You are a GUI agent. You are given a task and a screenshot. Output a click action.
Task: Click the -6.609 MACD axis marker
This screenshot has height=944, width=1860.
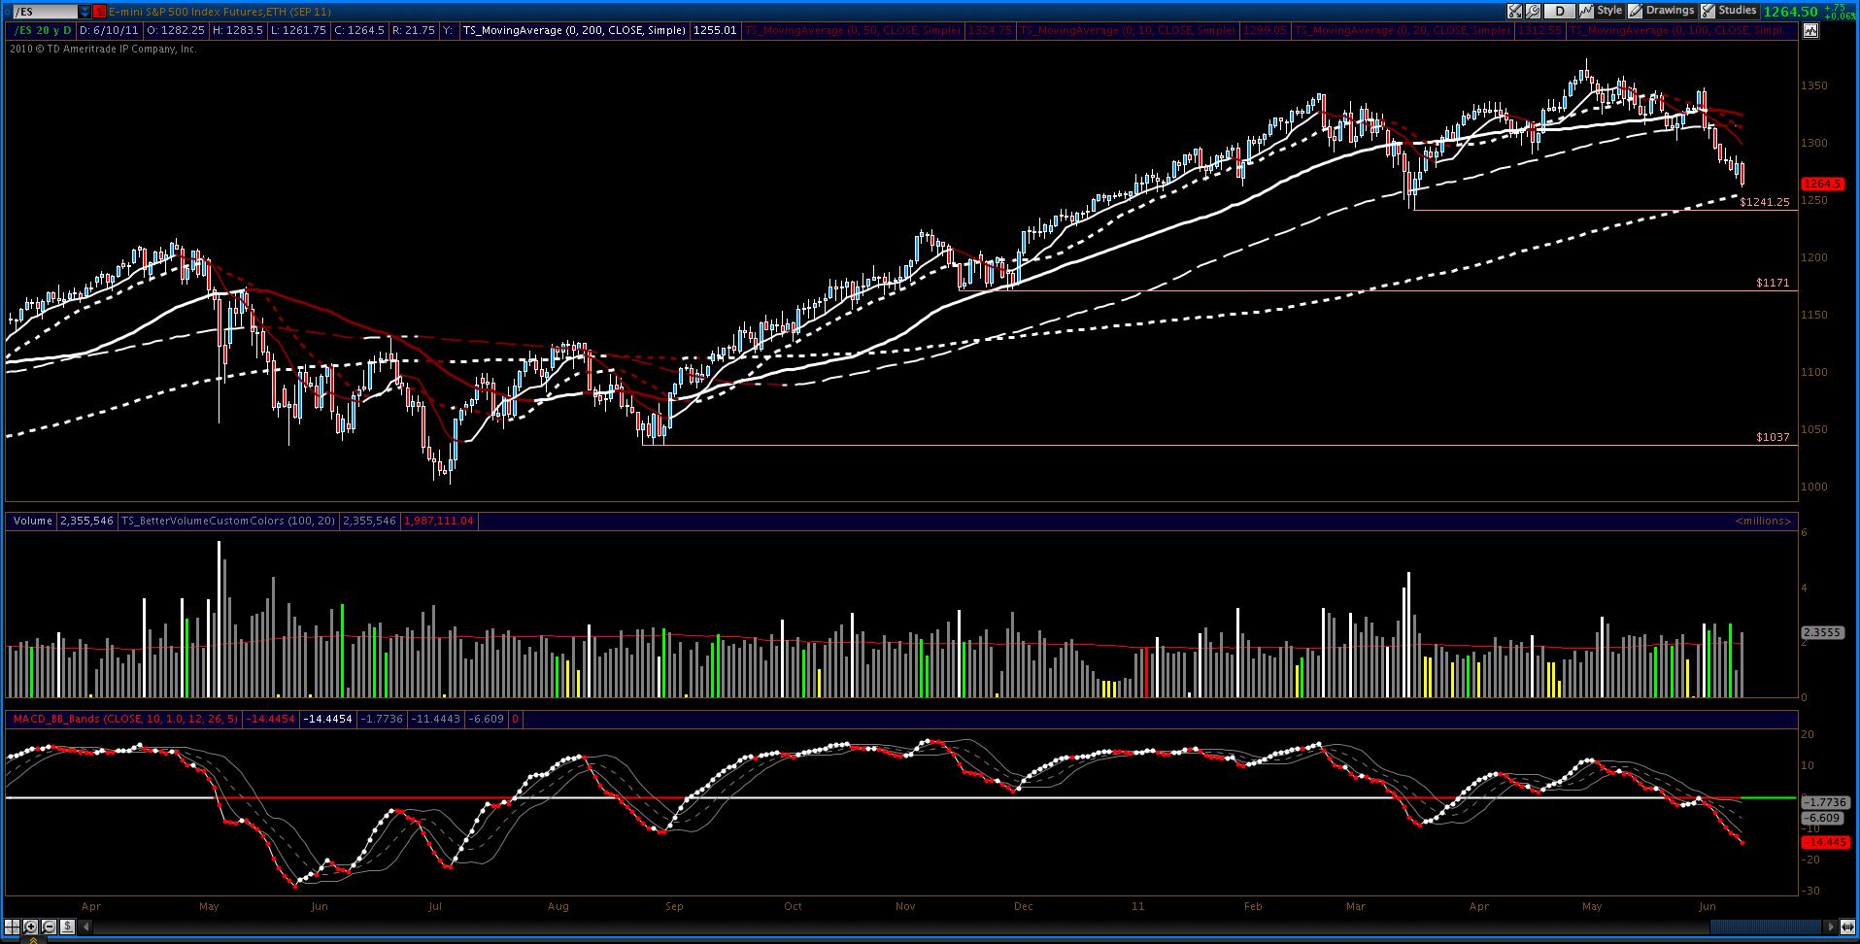pos(1822,819)
